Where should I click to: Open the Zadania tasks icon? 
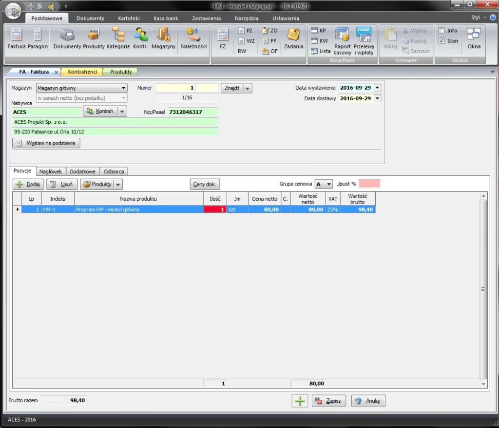[x=293, y=39]
